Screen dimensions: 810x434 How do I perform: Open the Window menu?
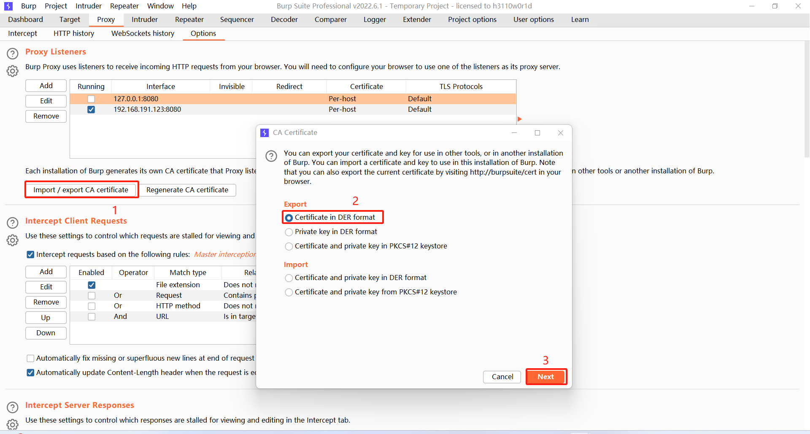[x=160, y=6]
